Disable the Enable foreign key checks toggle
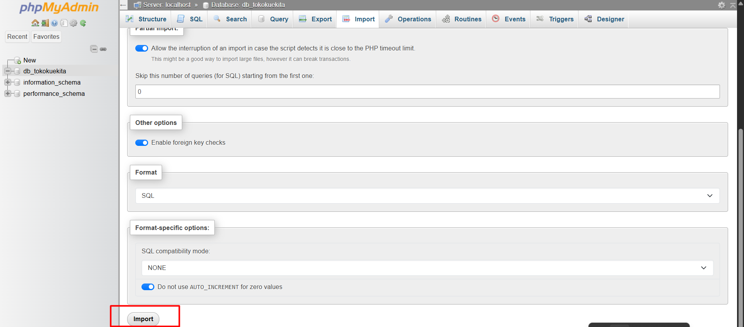The width and height of the screenshot is (744, 327). click(142, 143)
